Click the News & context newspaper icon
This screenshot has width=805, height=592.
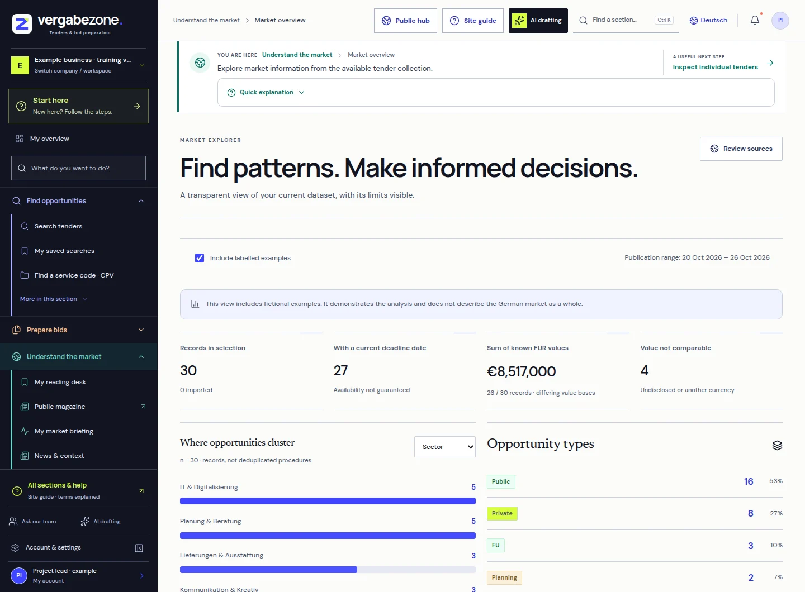tap(25, 456)
